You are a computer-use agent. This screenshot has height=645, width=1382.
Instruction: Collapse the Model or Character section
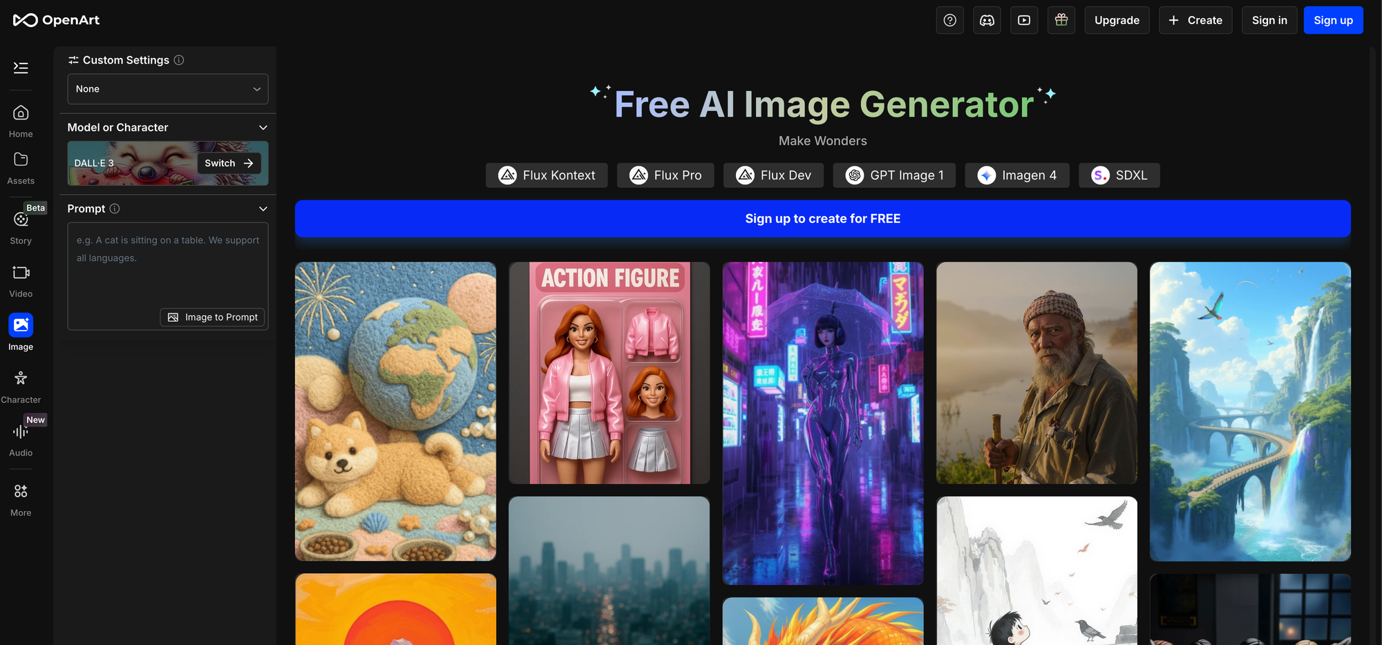[x=263, y=128]
